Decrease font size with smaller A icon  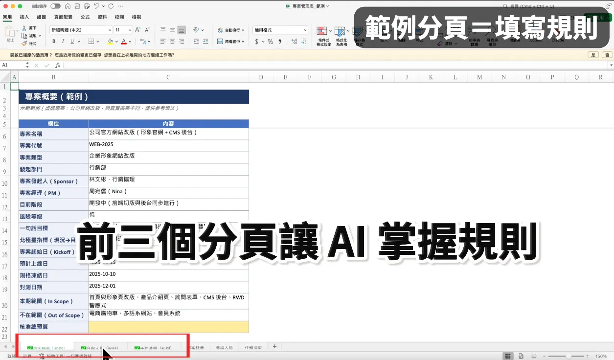pos(147,30)
